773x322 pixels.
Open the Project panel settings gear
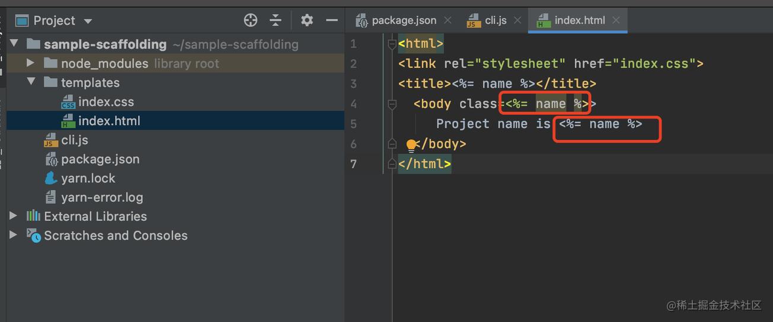click(x=306, y=20)
